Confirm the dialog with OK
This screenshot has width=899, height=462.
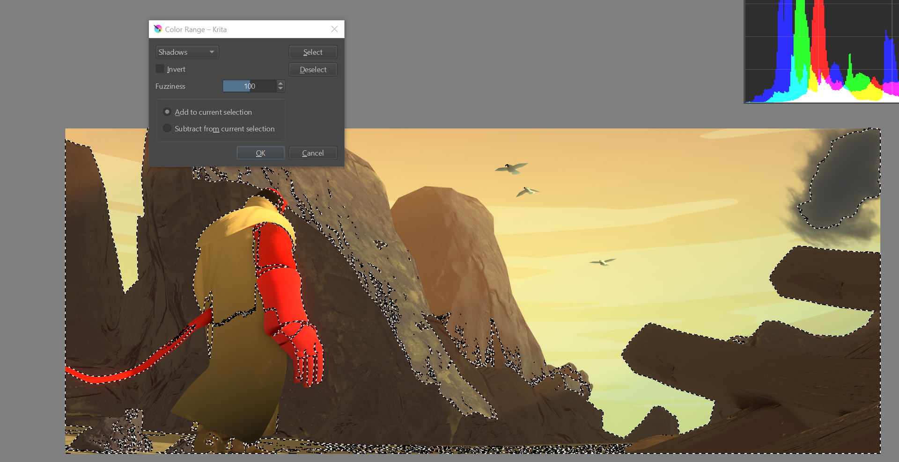coord(260,153)
